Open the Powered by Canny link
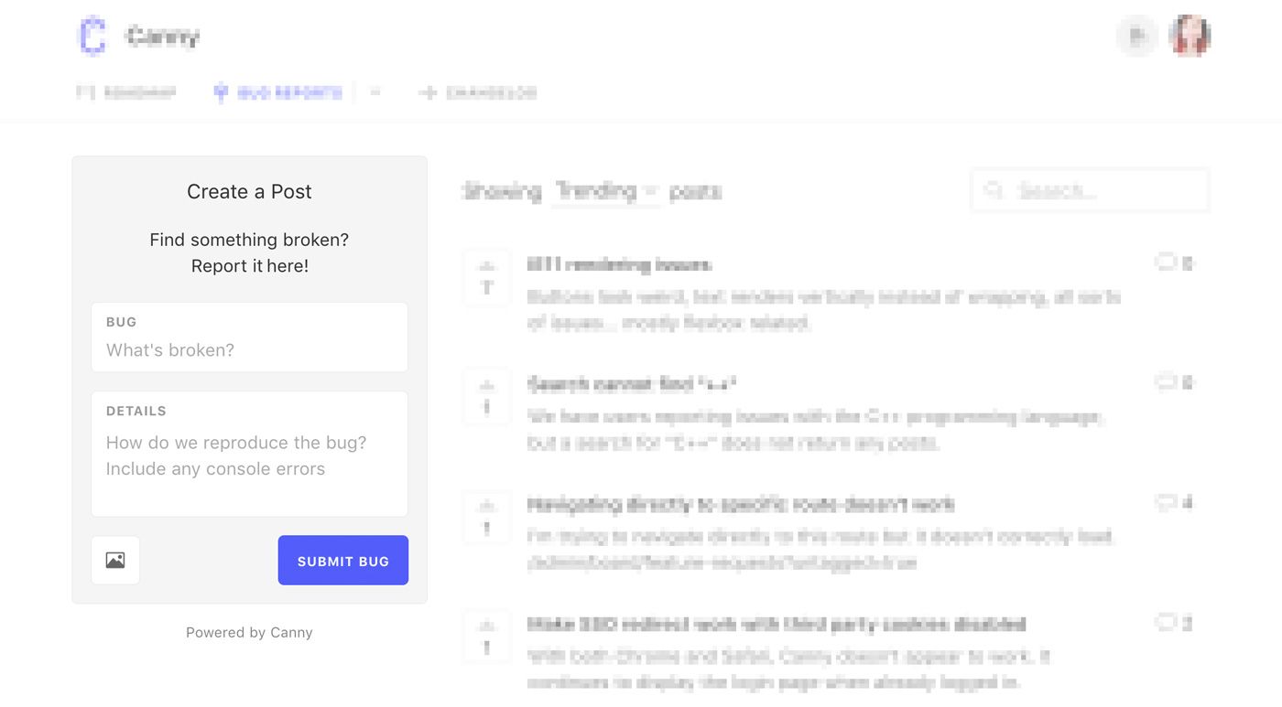 (249, 632)
